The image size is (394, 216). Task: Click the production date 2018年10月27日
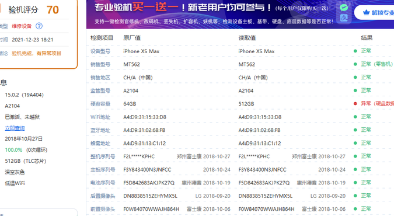pos(23,139)
